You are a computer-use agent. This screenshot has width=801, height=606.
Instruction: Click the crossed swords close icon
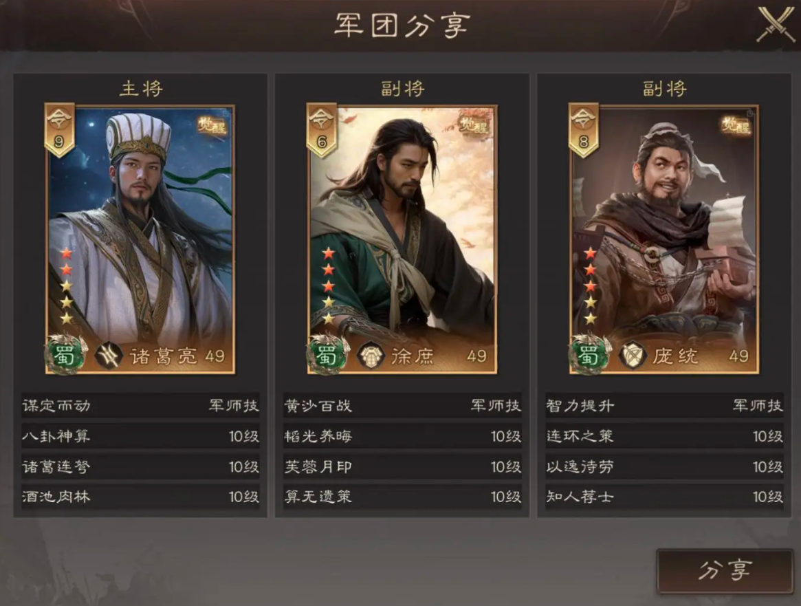(776, 24)
